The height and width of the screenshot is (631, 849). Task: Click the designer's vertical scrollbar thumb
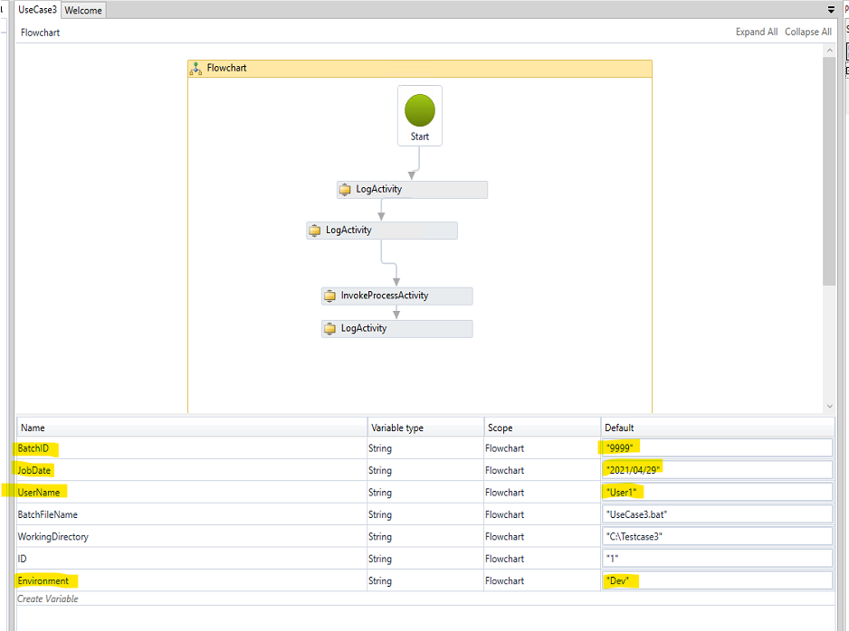pos(829,172)
